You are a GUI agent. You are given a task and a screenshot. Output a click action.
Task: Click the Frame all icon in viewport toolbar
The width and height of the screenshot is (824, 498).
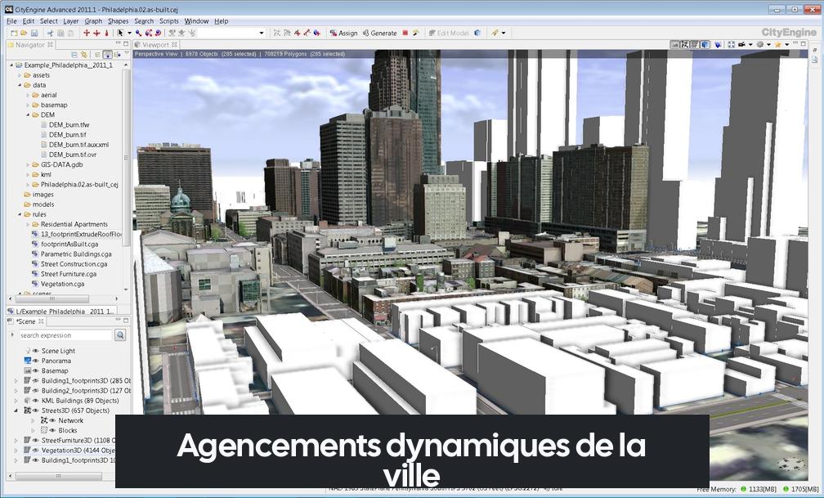tap(731, 45)
